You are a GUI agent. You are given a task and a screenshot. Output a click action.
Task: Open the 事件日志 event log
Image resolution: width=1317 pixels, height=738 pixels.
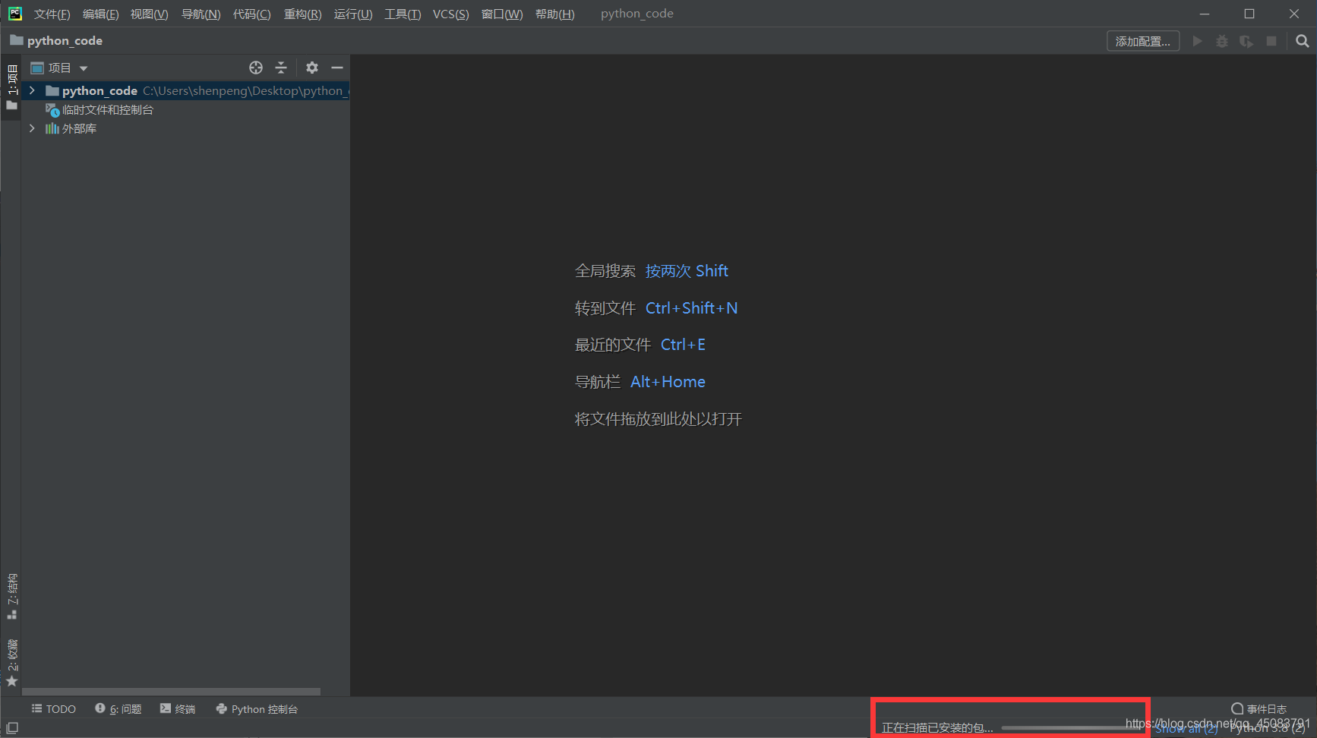coord(1259,709)
